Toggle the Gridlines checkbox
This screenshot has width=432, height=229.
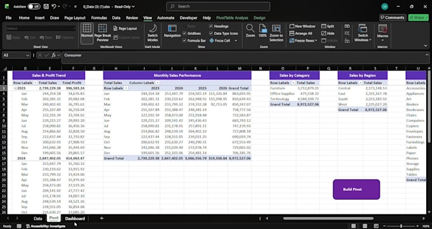185,34
